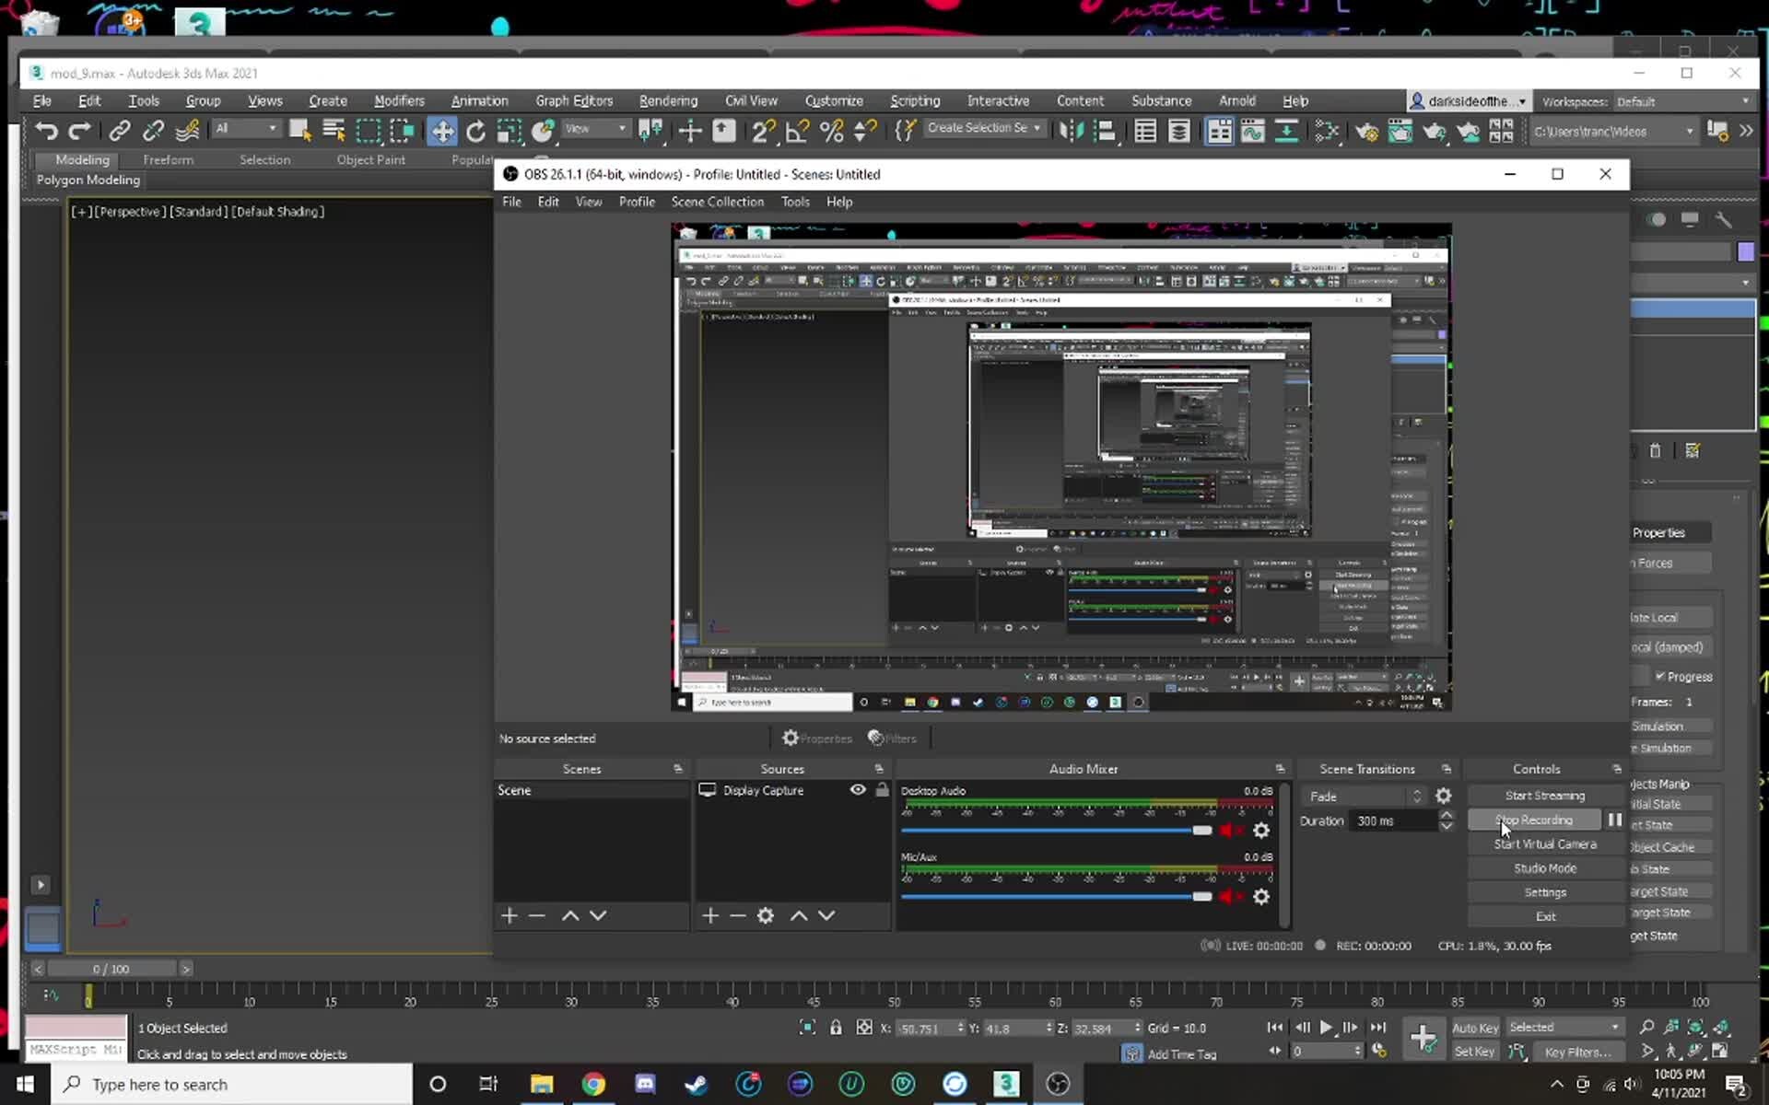Screen dimensions: 1769x1105
Task: Click the Stop Recording button
Action: (x=1534, y=820)
